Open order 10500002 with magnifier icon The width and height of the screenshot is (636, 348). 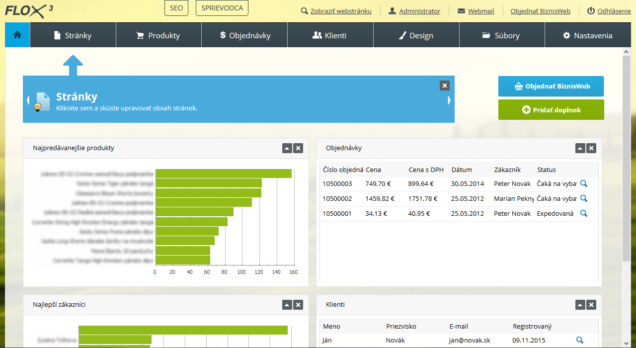584,199
